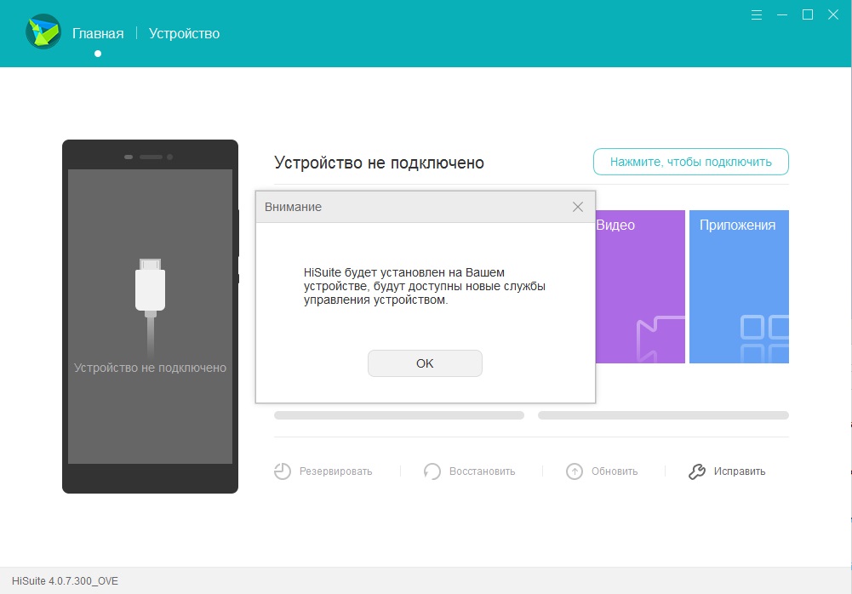Open the hamburger menu in title bar
Screen dimensions: 852x594
tap(757, 15)
